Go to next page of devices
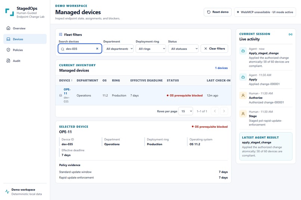 coord(224,111)
